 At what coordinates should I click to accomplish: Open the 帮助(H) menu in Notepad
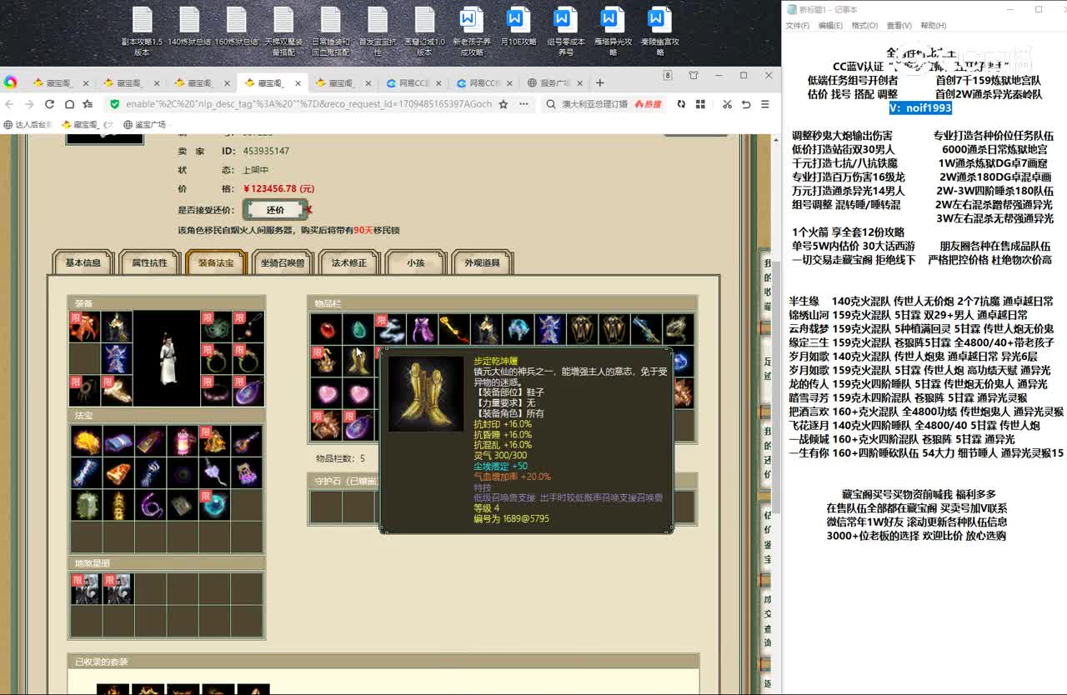(933, 26)
